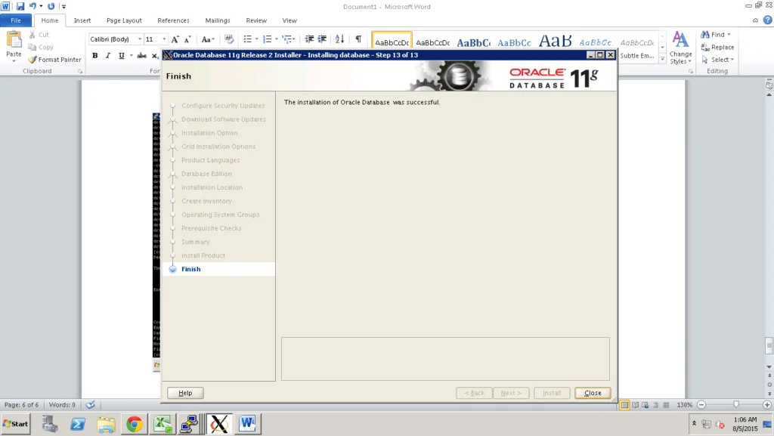Screen dimensions: 774x436
Task: Toggle show paragraph marks (pilcrow)
Action: pyautogui.click(x=358, y=39)
